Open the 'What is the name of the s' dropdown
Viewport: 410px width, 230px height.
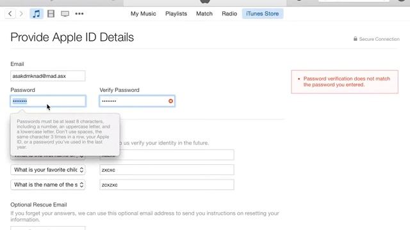(x=48, y=185)
